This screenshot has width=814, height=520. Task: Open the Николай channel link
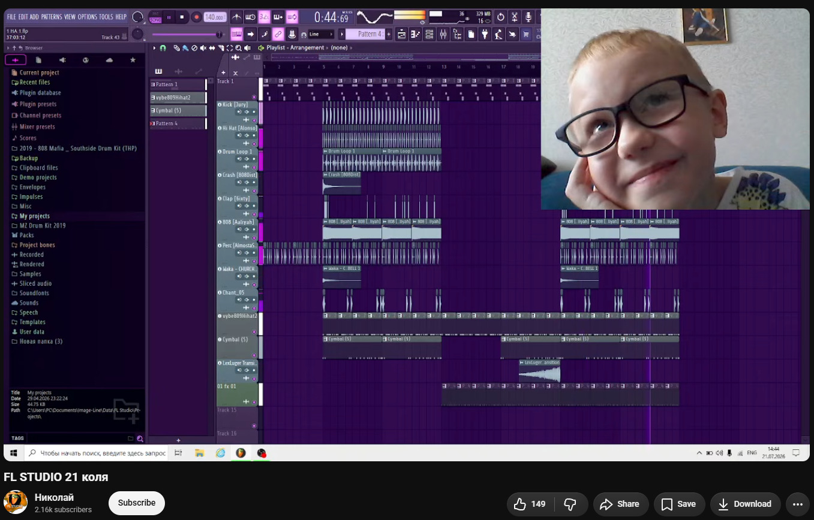click(54, 497)
